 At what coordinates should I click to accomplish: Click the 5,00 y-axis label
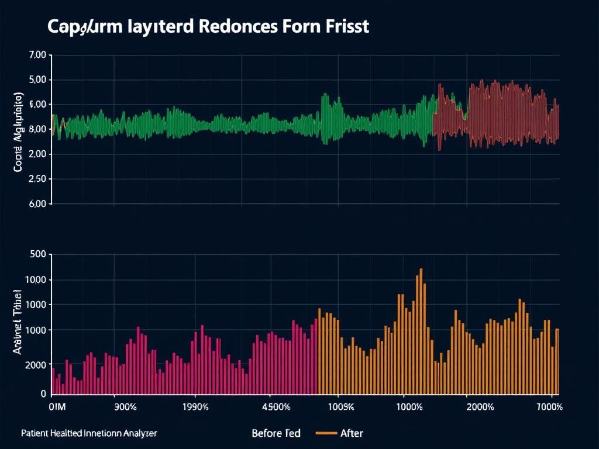(x=36, y=80)
